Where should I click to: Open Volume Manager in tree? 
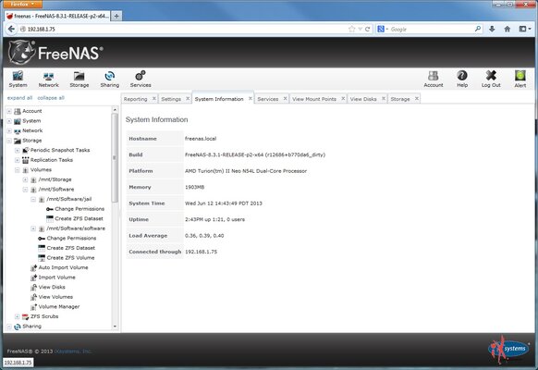[x=59, y=307]
